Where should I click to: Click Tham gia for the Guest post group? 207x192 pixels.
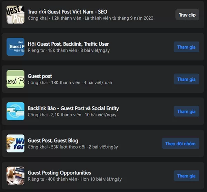click(x=186, y=79)
